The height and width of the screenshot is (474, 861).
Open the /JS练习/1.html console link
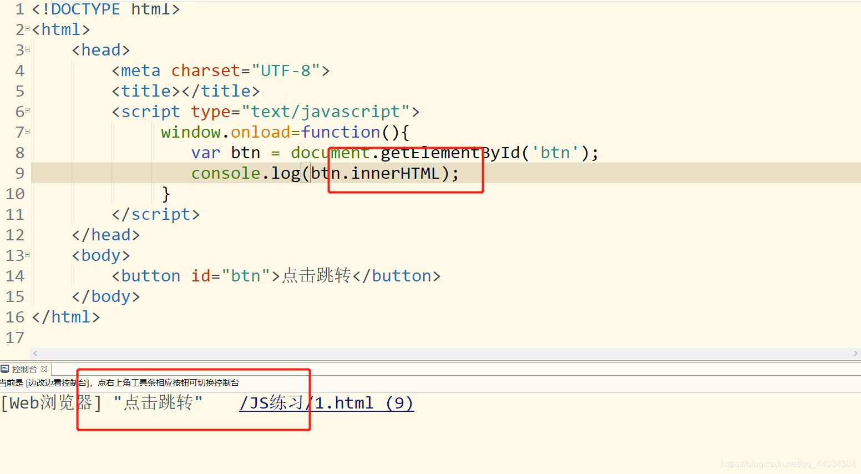pyautogui.click(x=326, y=402)
